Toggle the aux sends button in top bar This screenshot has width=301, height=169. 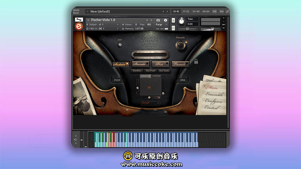pos(222,11)
